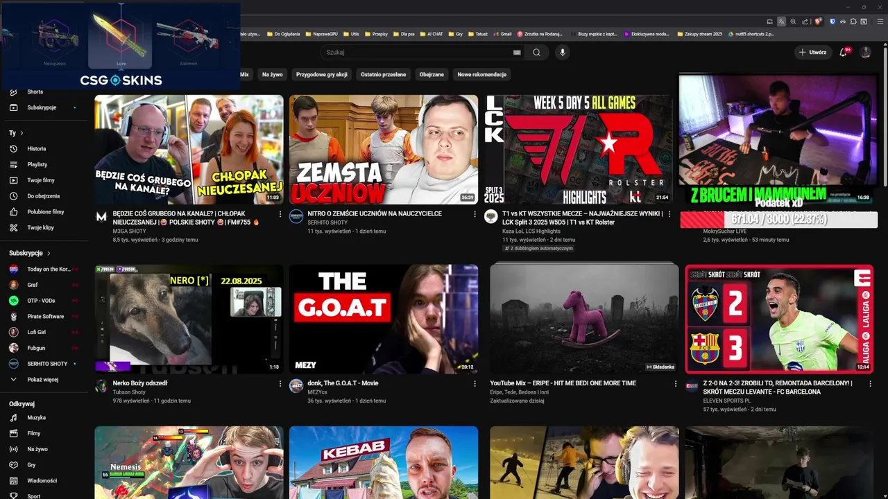Expand the Ty section chevron
The width and height of the screenshot is (888, 499).
[22, 133]
